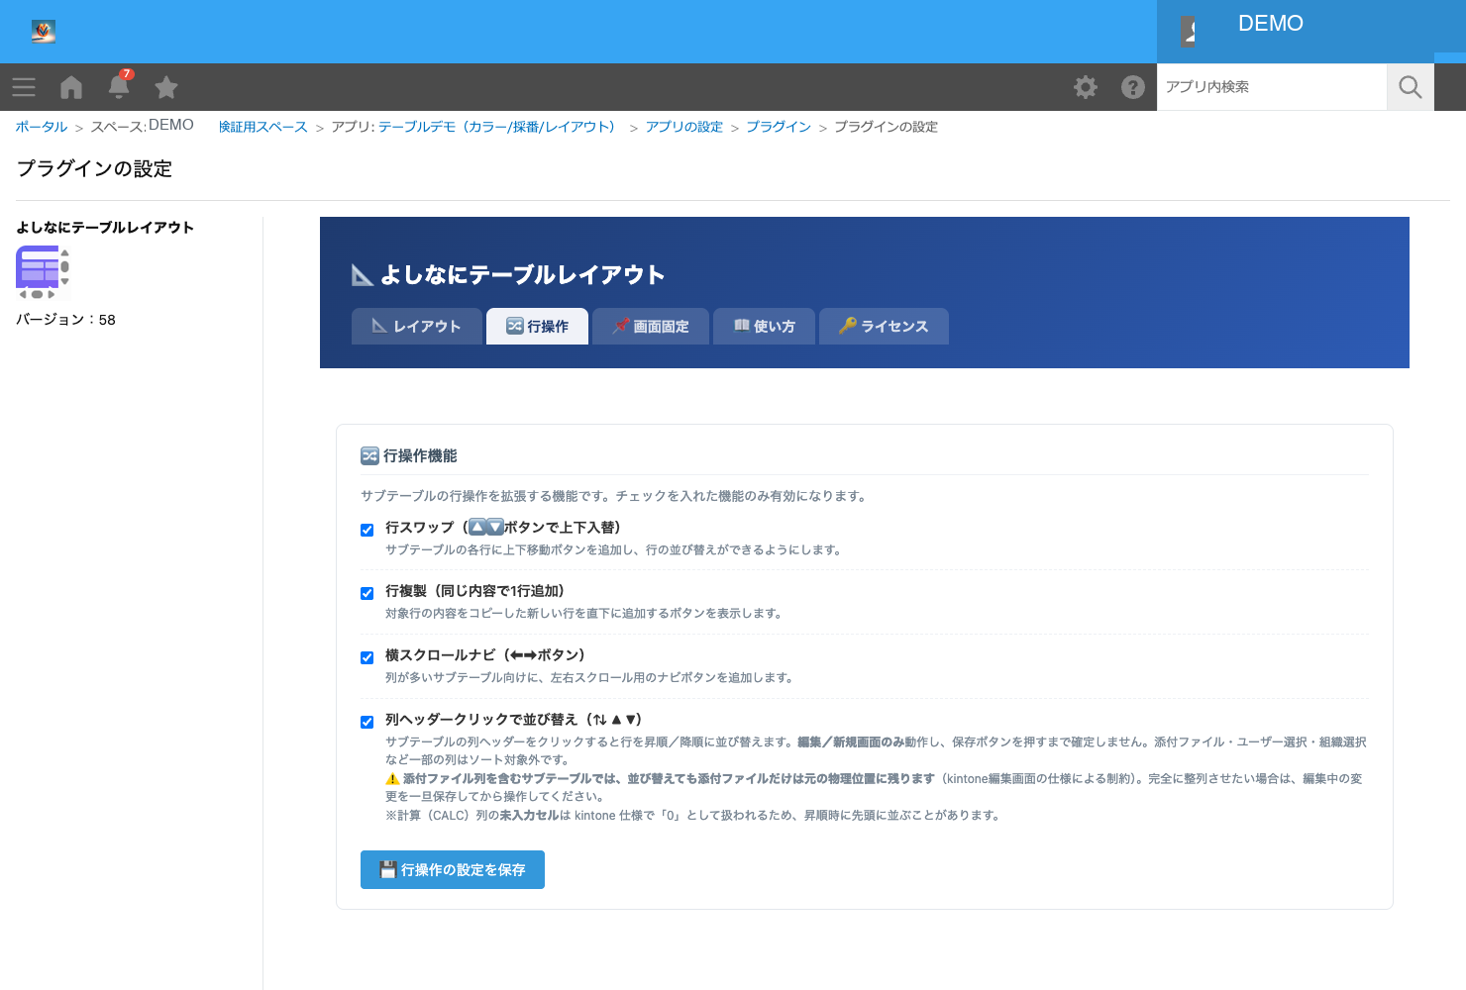Viewport: 1466px width, 990px height.
Task: Follow the 検証用スペース breadcrumb link
Action: click(x=263, y=127)
